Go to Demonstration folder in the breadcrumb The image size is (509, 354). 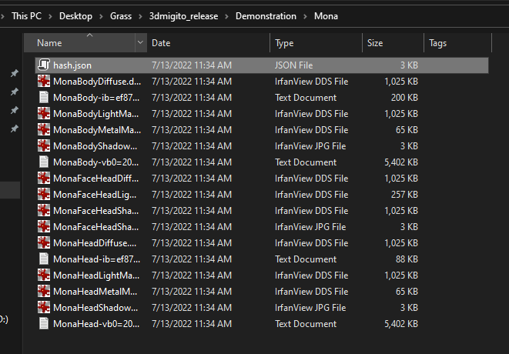266,16
